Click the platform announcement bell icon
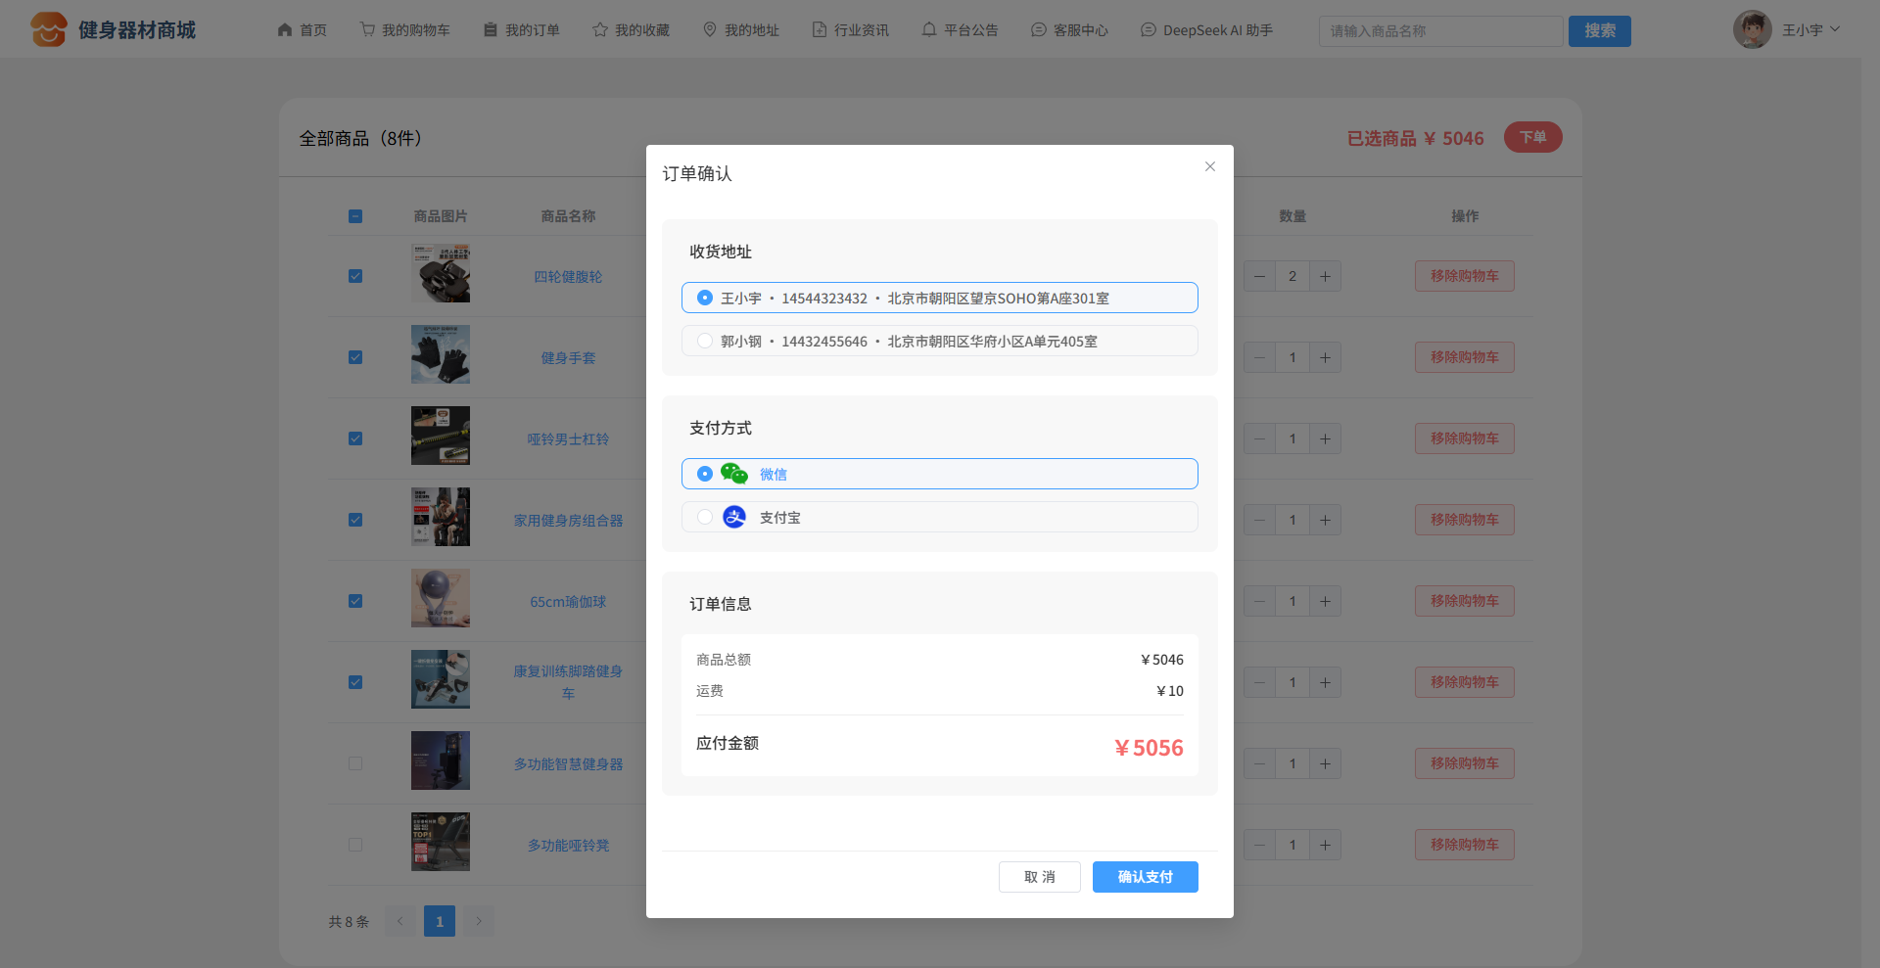 click(x=929, y=30)
